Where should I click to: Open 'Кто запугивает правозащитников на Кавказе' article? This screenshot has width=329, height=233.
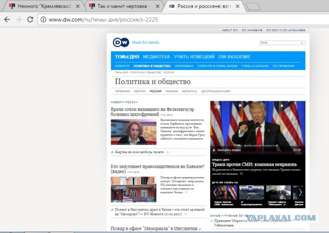click(x=157, y=169)
